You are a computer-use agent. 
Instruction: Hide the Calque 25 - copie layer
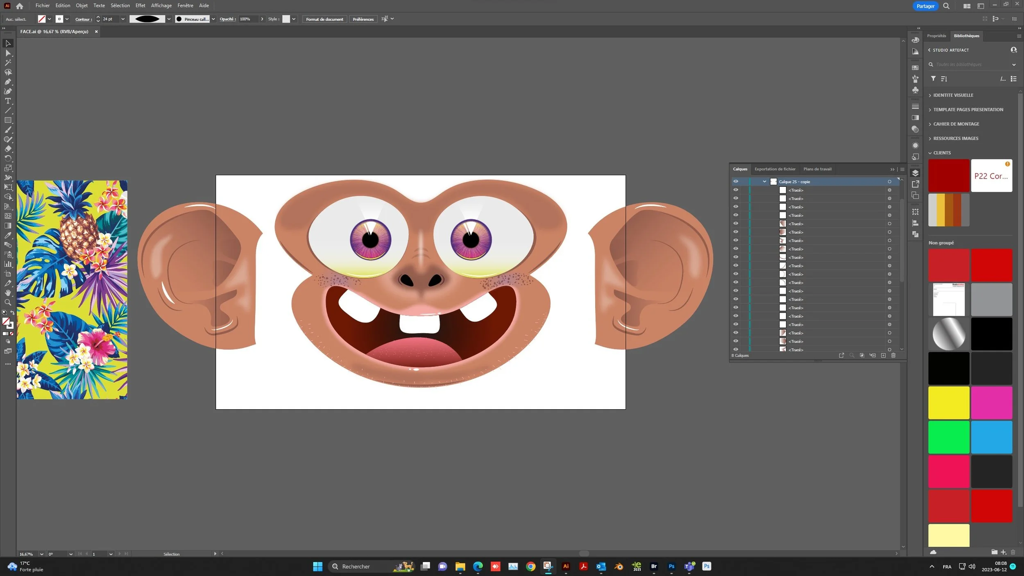coord(736,181)
